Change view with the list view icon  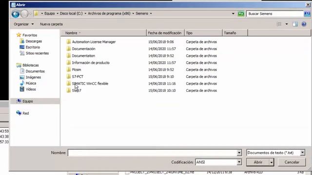(279, 24)
